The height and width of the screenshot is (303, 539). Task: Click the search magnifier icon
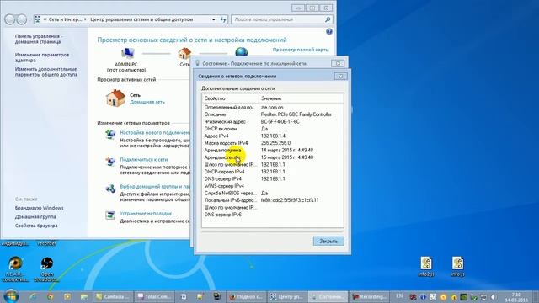click(328, 19)
